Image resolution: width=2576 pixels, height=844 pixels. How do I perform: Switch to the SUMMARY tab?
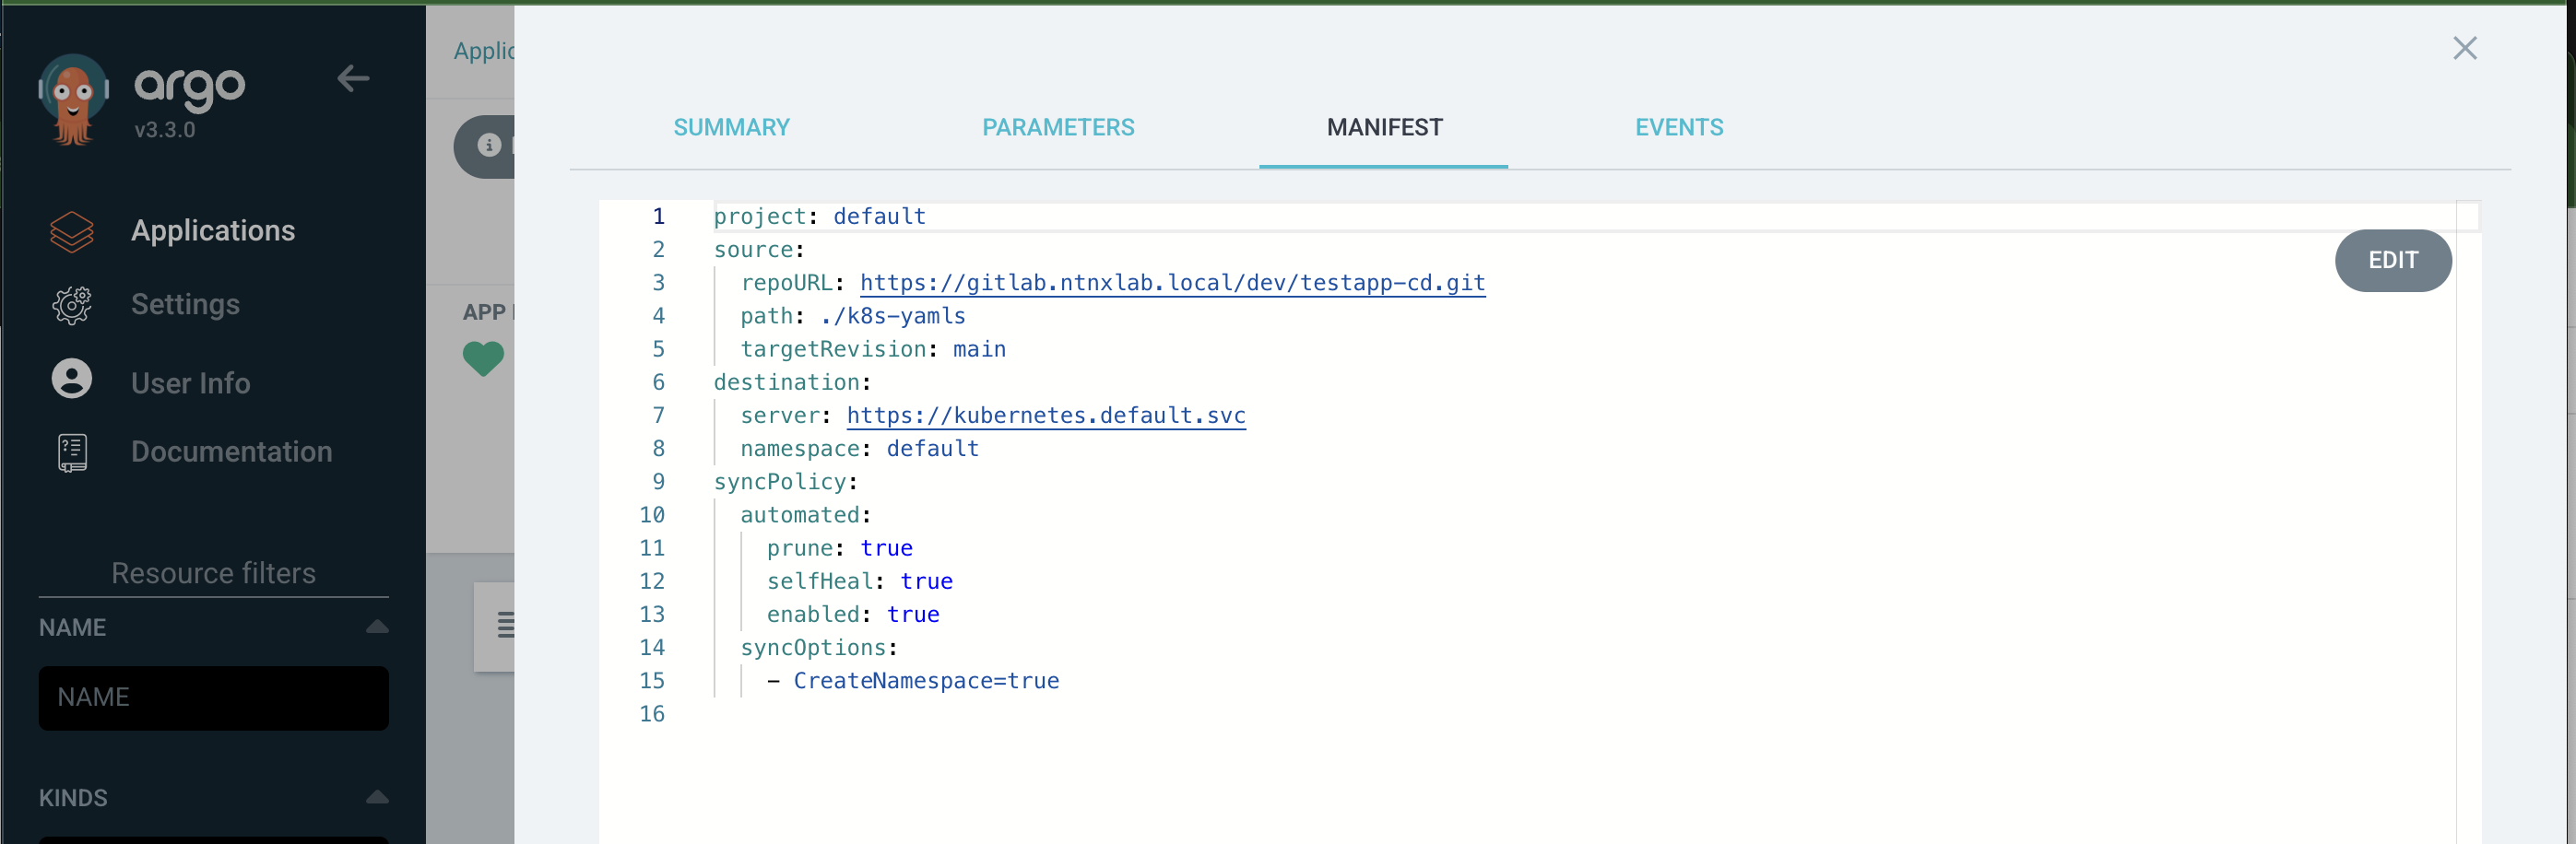click(731, 128)
